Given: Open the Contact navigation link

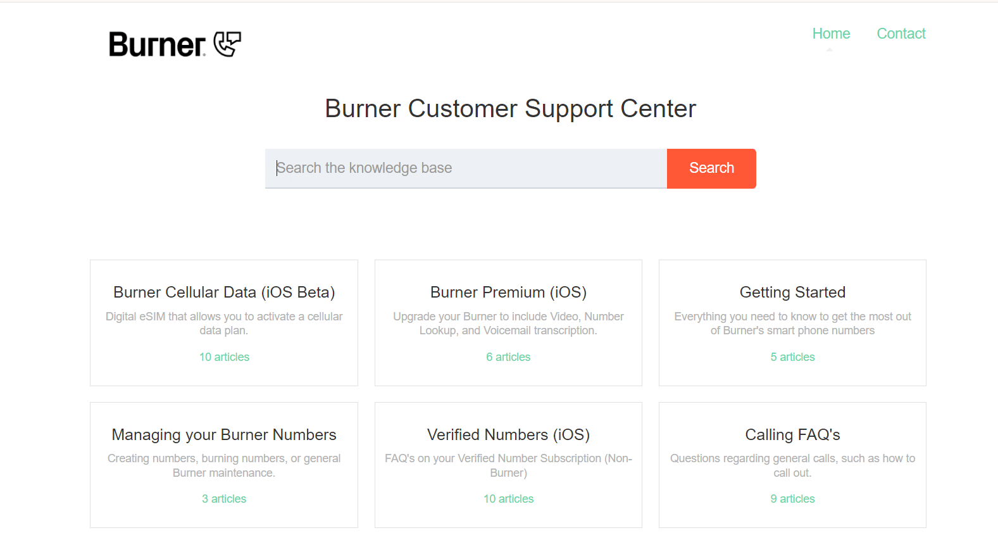Looking at the screenshot, I should point(901,34).
